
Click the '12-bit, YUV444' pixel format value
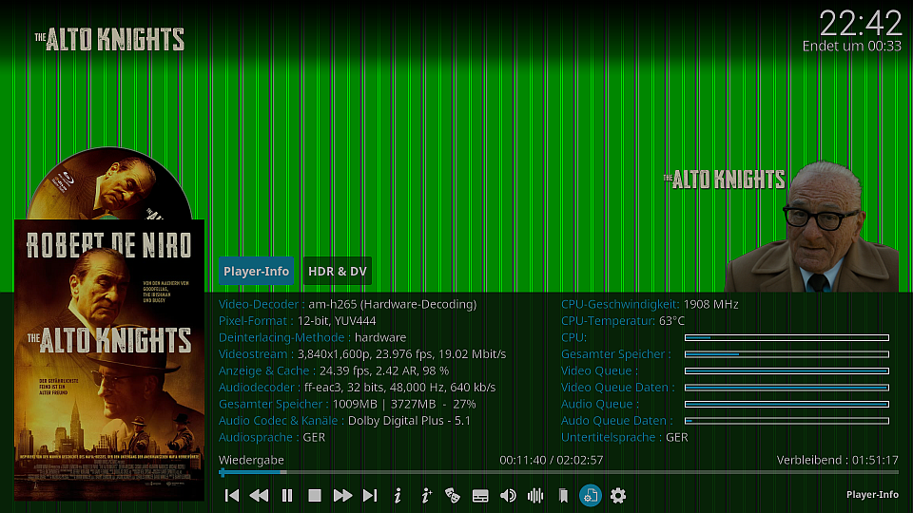click(x=337, y=321)
